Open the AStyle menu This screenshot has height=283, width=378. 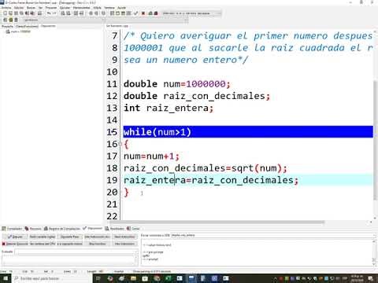click(97, 8)
